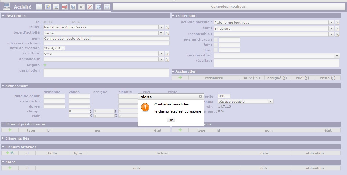Copy the current activity
The height and width of the screenshot is (175, 347).
point(73,7)
